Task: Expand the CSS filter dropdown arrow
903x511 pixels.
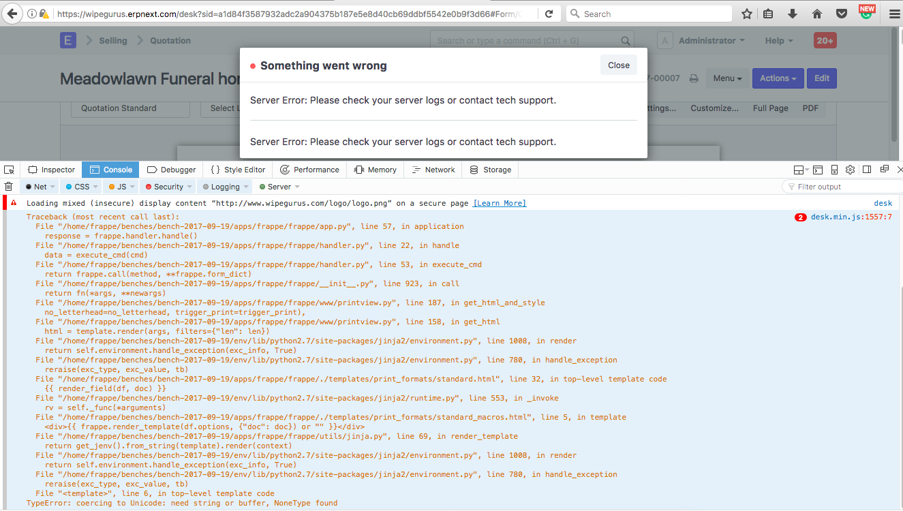Action: tap(95, 187)
